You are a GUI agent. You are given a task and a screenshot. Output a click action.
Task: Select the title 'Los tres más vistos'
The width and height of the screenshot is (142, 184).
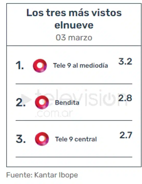[74, 13]
